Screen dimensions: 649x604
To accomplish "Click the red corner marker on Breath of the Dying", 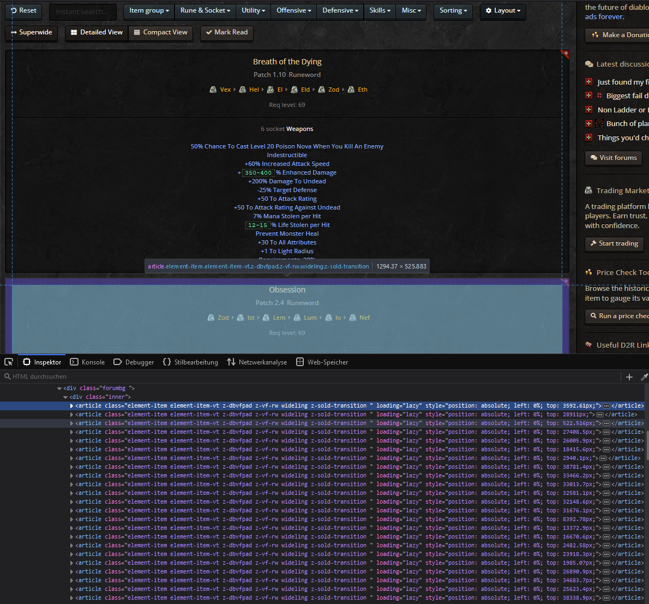I will point(565,54).
